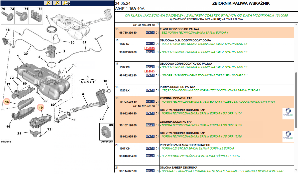The height and width of the screenshot is (175, 298).
Task: Select diagram callout 7 near hose clamps
Action: (x=60, y=109)
